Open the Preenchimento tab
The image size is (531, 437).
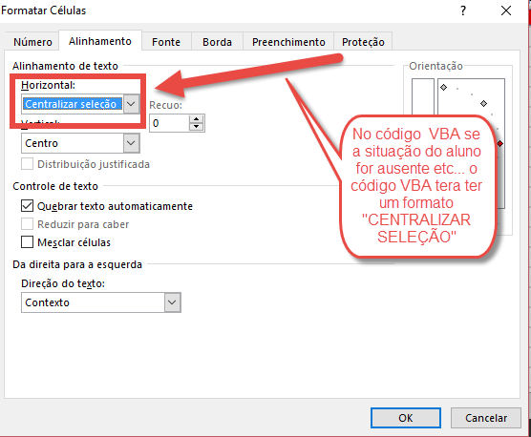(288, 42)
